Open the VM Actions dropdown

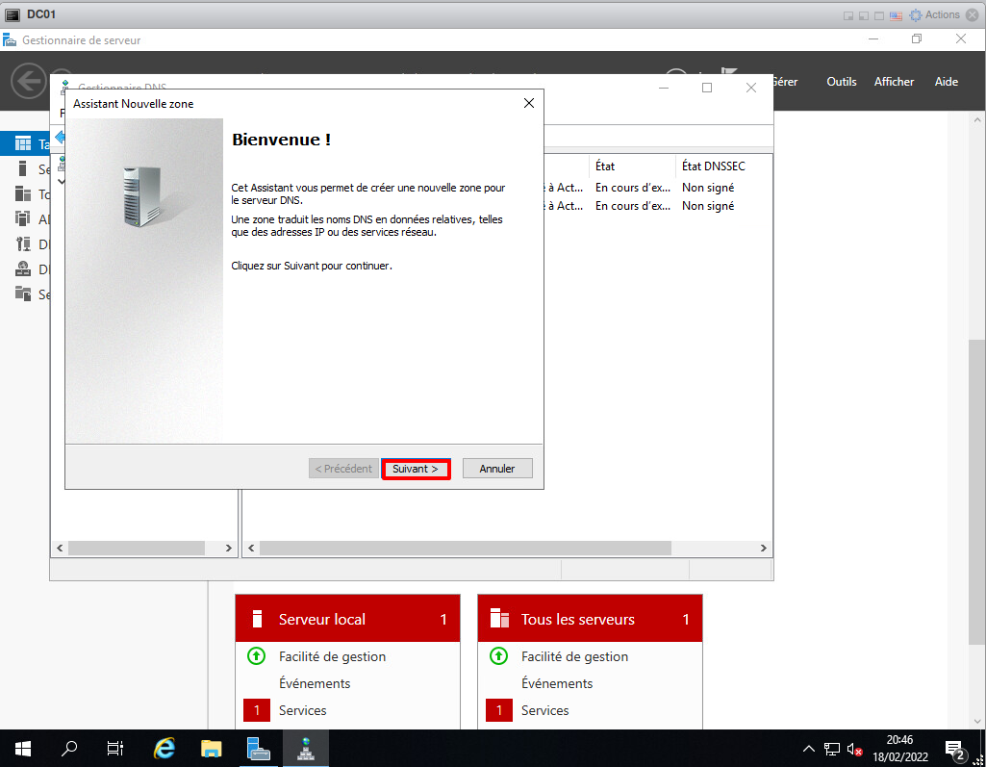(x=935, y=14)
